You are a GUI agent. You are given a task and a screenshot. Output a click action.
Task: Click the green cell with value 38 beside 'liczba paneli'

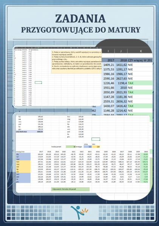tap(71, 147)
